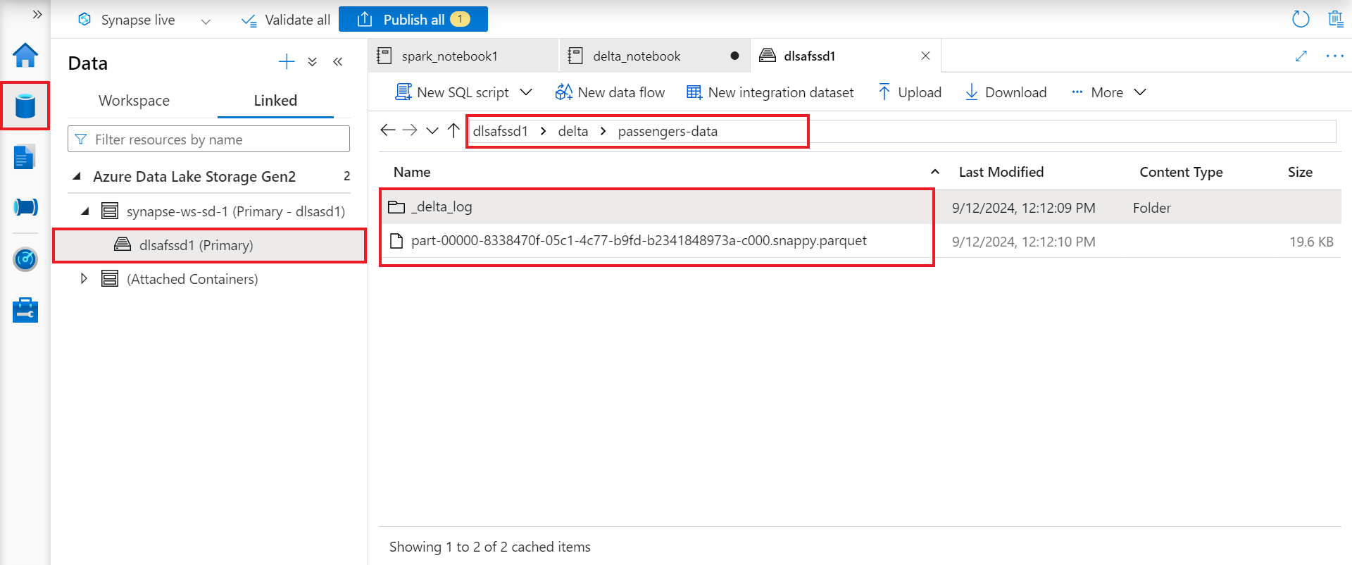This screenshot has width=1352, height=565.
Task: Sort files by Name column arrow
Action: coord(935,172)
